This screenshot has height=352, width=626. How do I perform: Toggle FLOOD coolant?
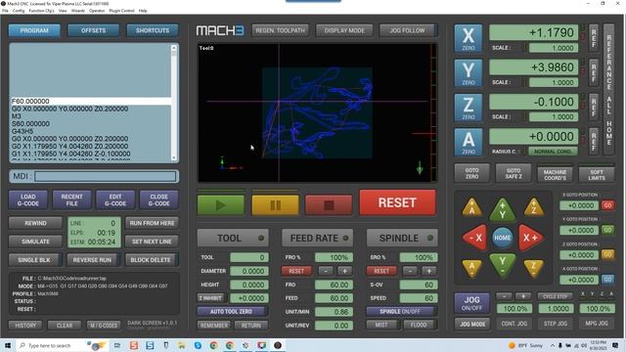(x=419, y=325)
